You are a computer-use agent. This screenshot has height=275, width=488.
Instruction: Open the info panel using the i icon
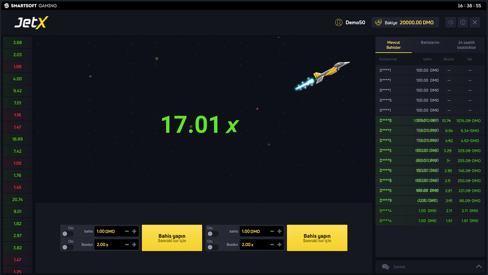point(462,22)
